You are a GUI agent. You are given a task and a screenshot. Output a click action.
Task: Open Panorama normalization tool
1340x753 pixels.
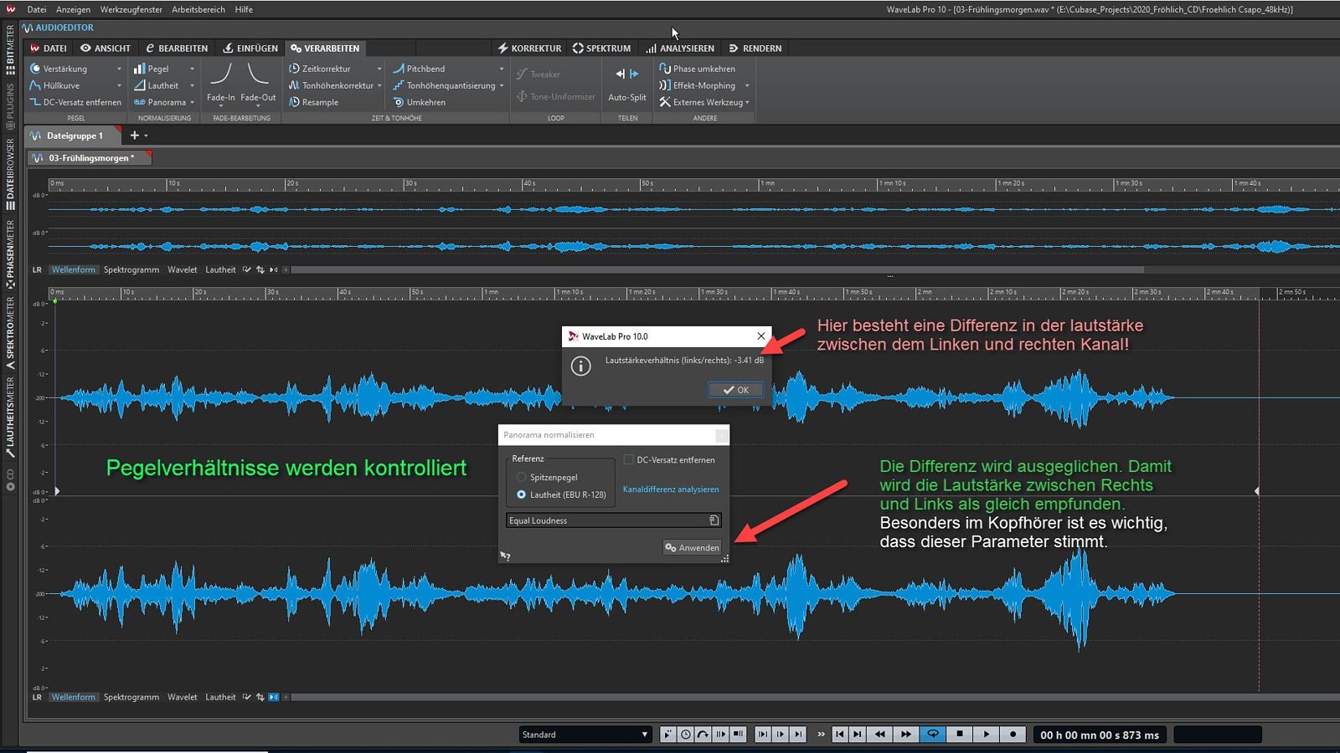coord(160,102)
